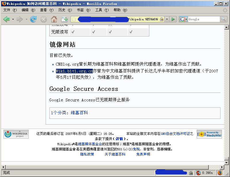Click the address bar URL field
This screenshot has width=230, height=177.
(117, 19)
